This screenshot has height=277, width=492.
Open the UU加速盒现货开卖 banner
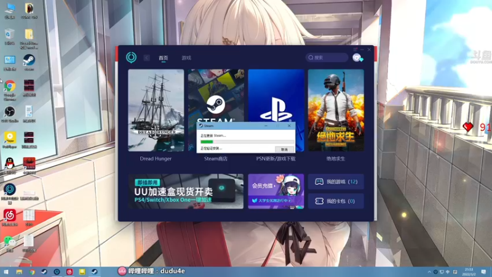coord(186,191)
